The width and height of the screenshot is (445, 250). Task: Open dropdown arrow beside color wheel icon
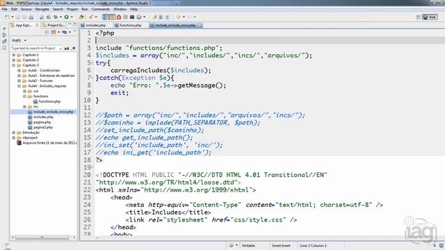tap(144, 17)
